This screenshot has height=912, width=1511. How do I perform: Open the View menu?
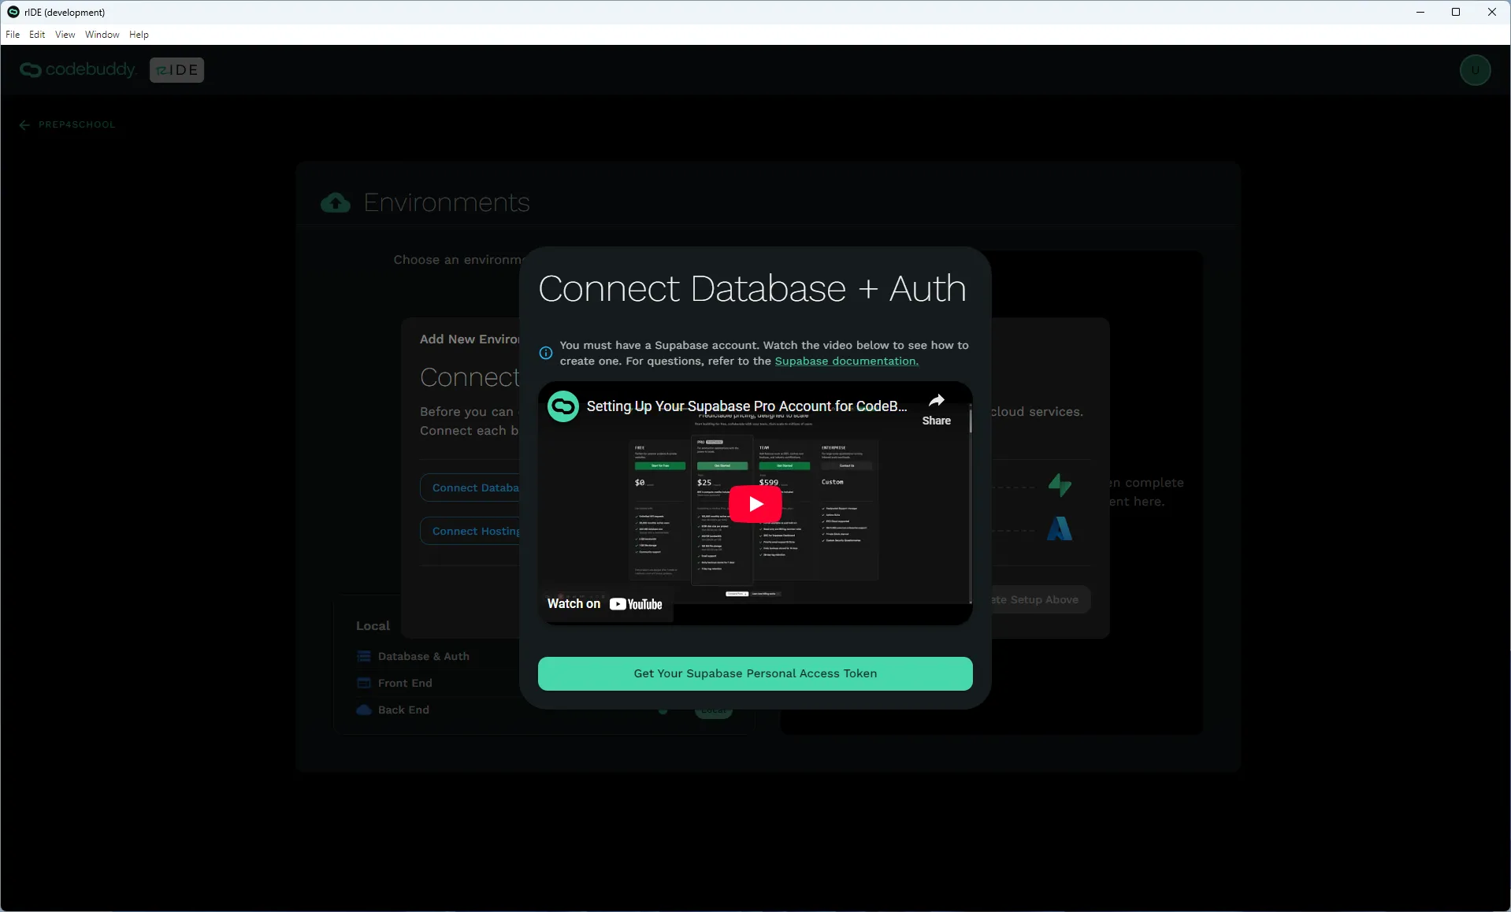(65, 35)
